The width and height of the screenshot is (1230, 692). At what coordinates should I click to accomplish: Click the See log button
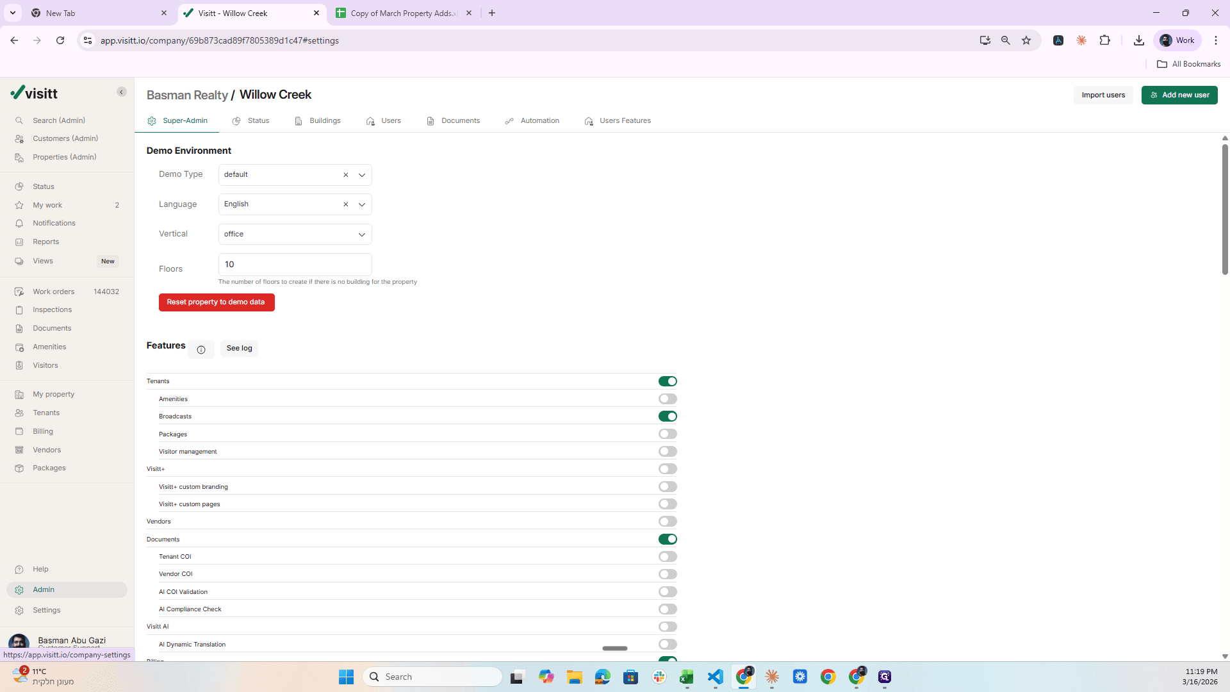(239, 349)
